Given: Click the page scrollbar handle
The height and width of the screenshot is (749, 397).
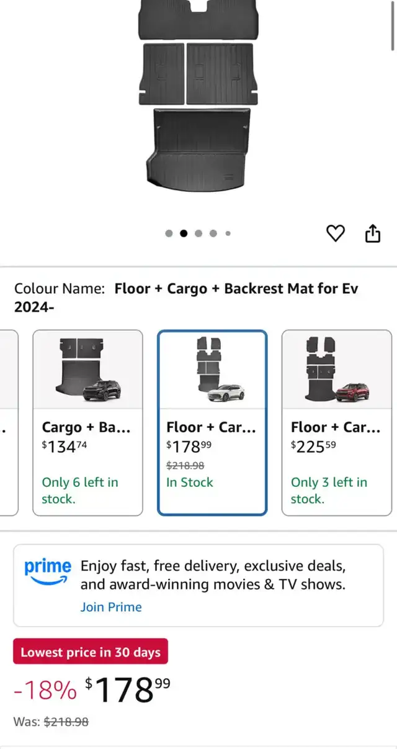Looking at the screenshot, I should [393, 25].
